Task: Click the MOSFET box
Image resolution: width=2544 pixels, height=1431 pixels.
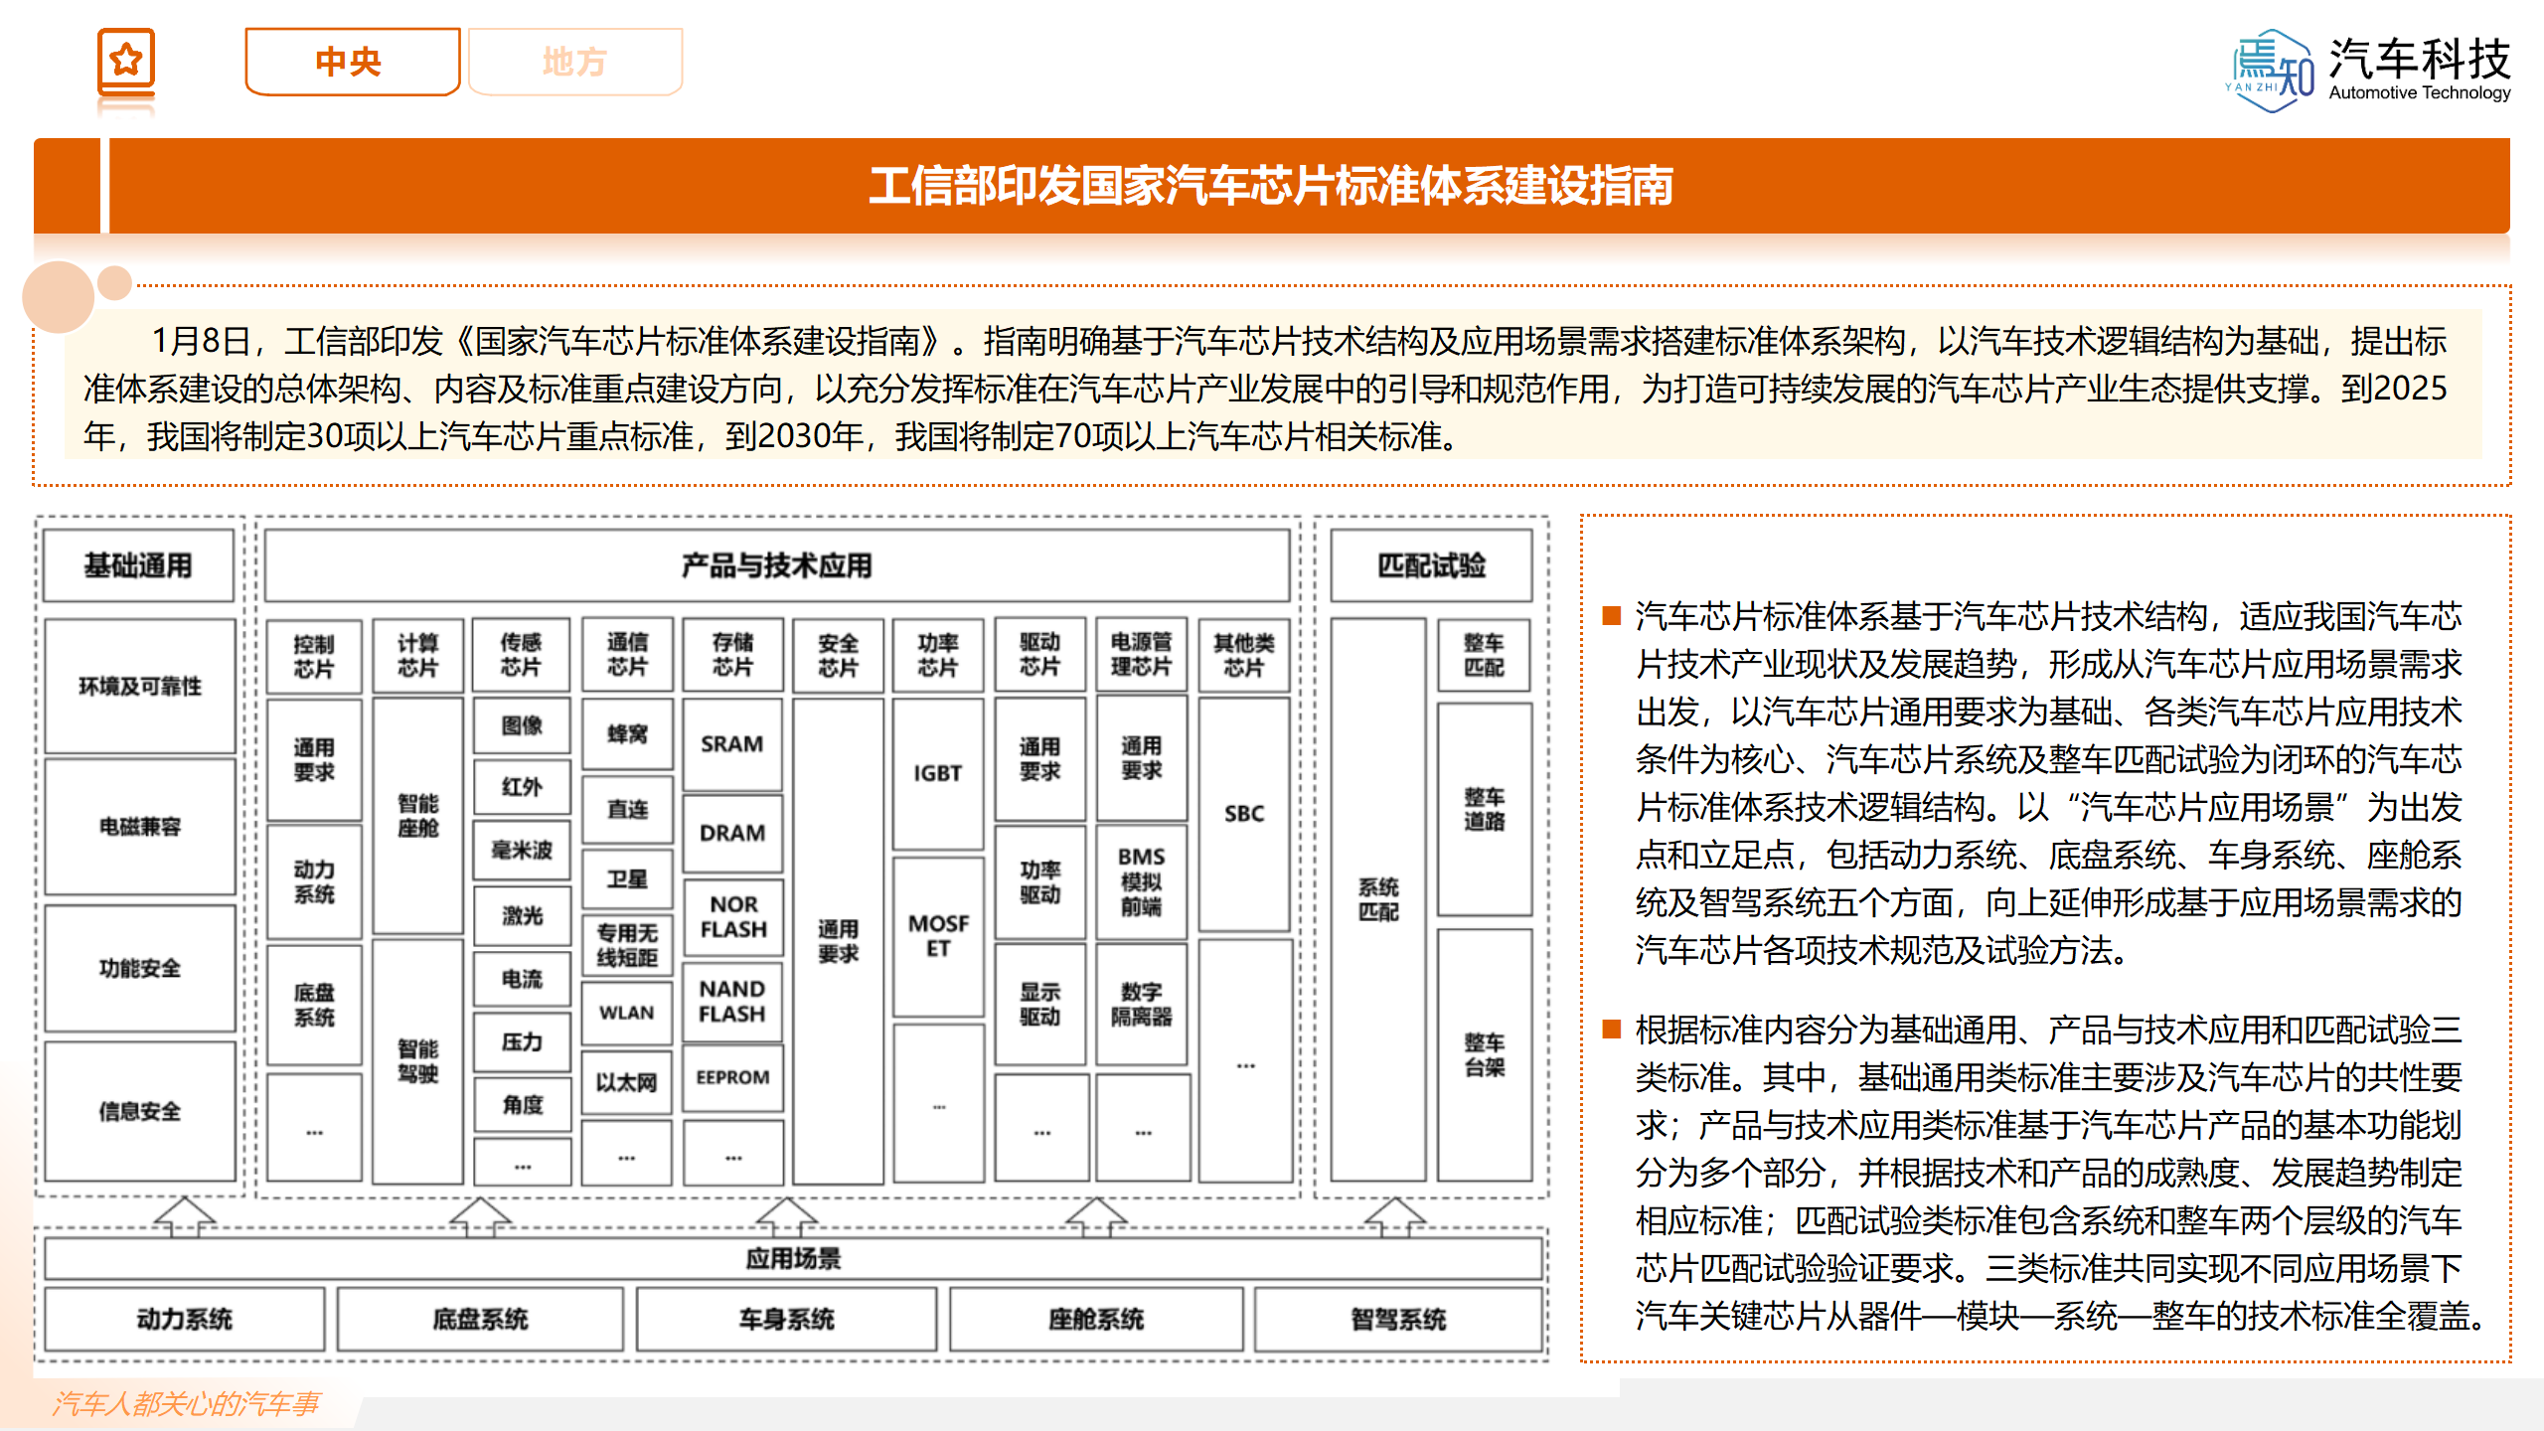Action: [938, 936]
